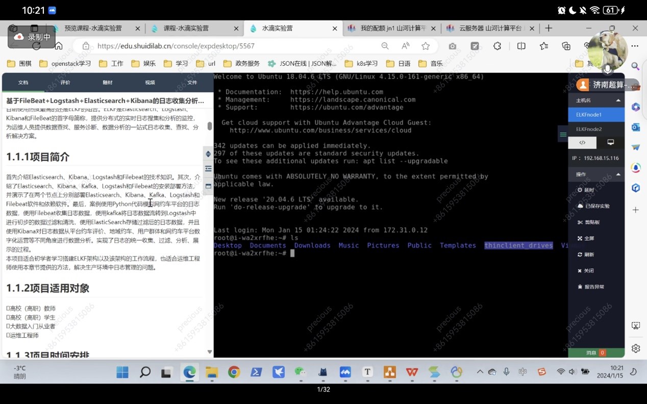This screenshot has height=404, width=647.
Task: Switch to the 评价 tab
Action: pyautogui.click(x=65, y=82)
